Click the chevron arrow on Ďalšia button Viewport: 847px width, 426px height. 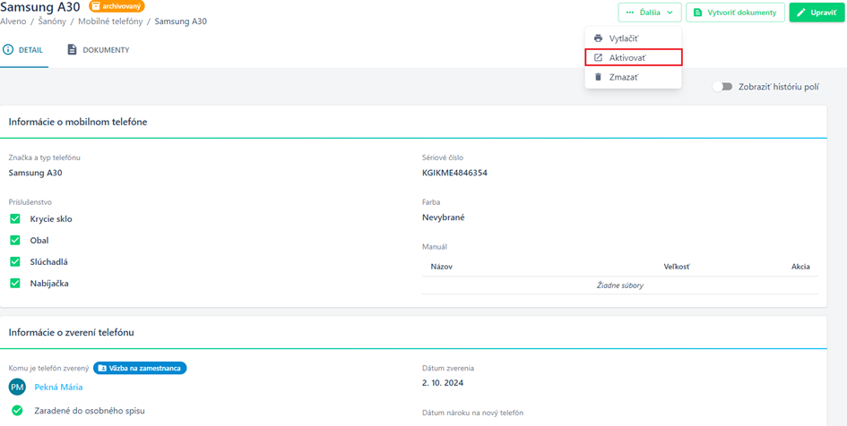click(670, 13)
